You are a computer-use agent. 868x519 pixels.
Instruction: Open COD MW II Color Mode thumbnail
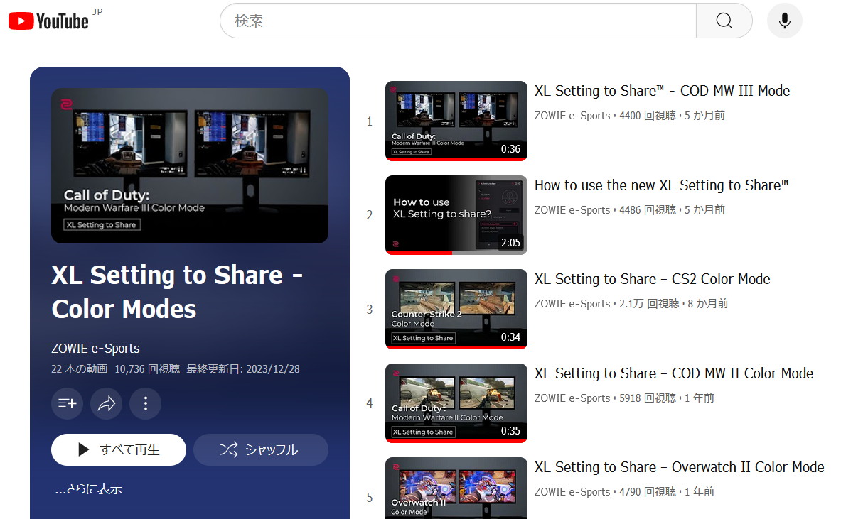pos(456,403)
